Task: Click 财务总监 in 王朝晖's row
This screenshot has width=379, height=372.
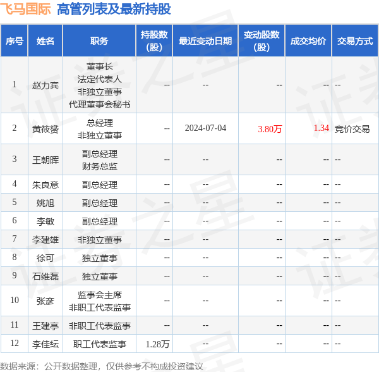Action: [100, 166]
